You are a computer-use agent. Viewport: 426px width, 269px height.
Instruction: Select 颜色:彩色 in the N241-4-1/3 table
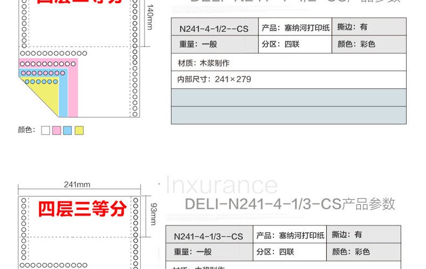pyautogui.click(x=363, y=252)
